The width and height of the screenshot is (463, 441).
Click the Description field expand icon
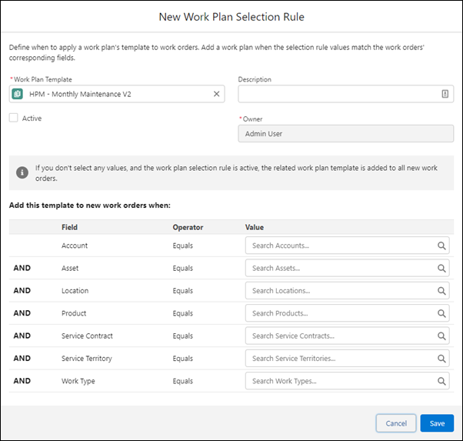445,94
